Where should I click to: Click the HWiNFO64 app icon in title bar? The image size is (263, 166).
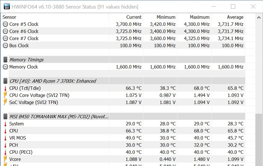(x=7, y=6)
